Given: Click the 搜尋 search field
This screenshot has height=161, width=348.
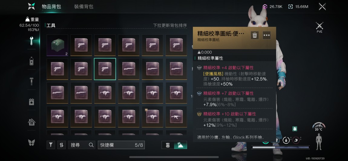Looking at the screenshot, I should (82, 145).
